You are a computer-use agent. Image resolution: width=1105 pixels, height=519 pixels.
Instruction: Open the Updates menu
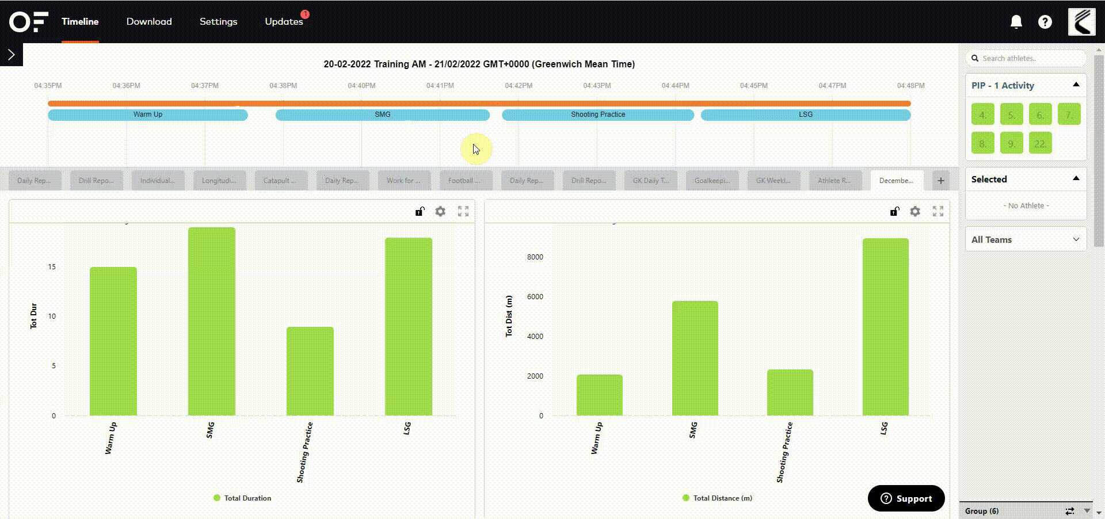click(284, 21)
